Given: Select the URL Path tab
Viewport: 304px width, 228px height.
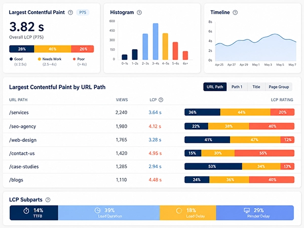Looking at the screenshot, I should pyautogui.click(x=215, y=87).
